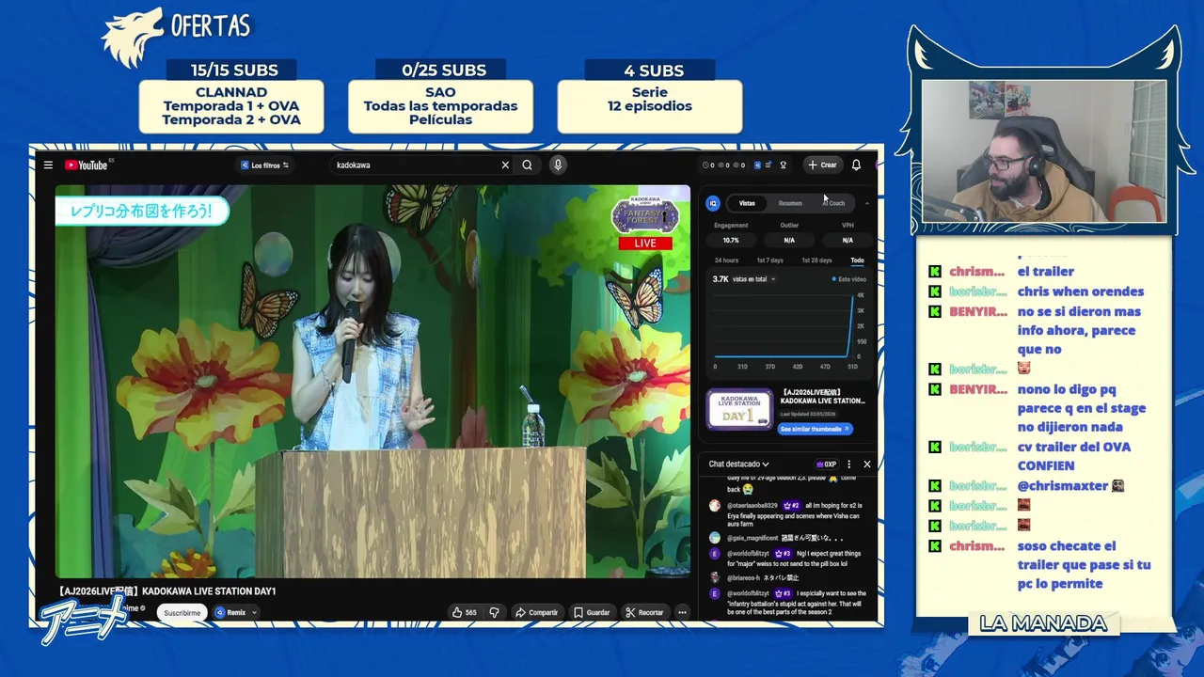The image size is (1204, 677).
Task: Switch to the Vistas tab
Action: point(747,203)
